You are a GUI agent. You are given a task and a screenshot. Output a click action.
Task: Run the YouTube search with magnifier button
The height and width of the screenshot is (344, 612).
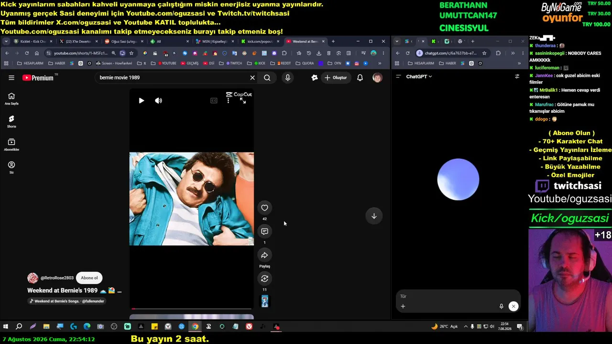[x=267, y=77]
